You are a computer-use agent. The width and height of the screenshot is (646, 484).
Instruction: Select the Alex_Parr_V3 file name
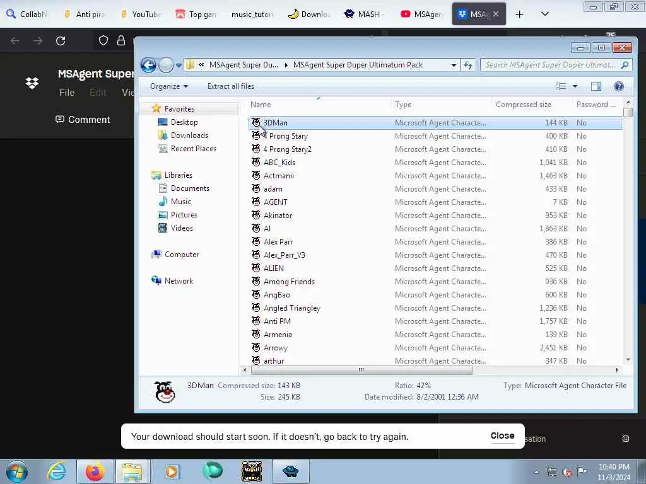pos(285,255)
